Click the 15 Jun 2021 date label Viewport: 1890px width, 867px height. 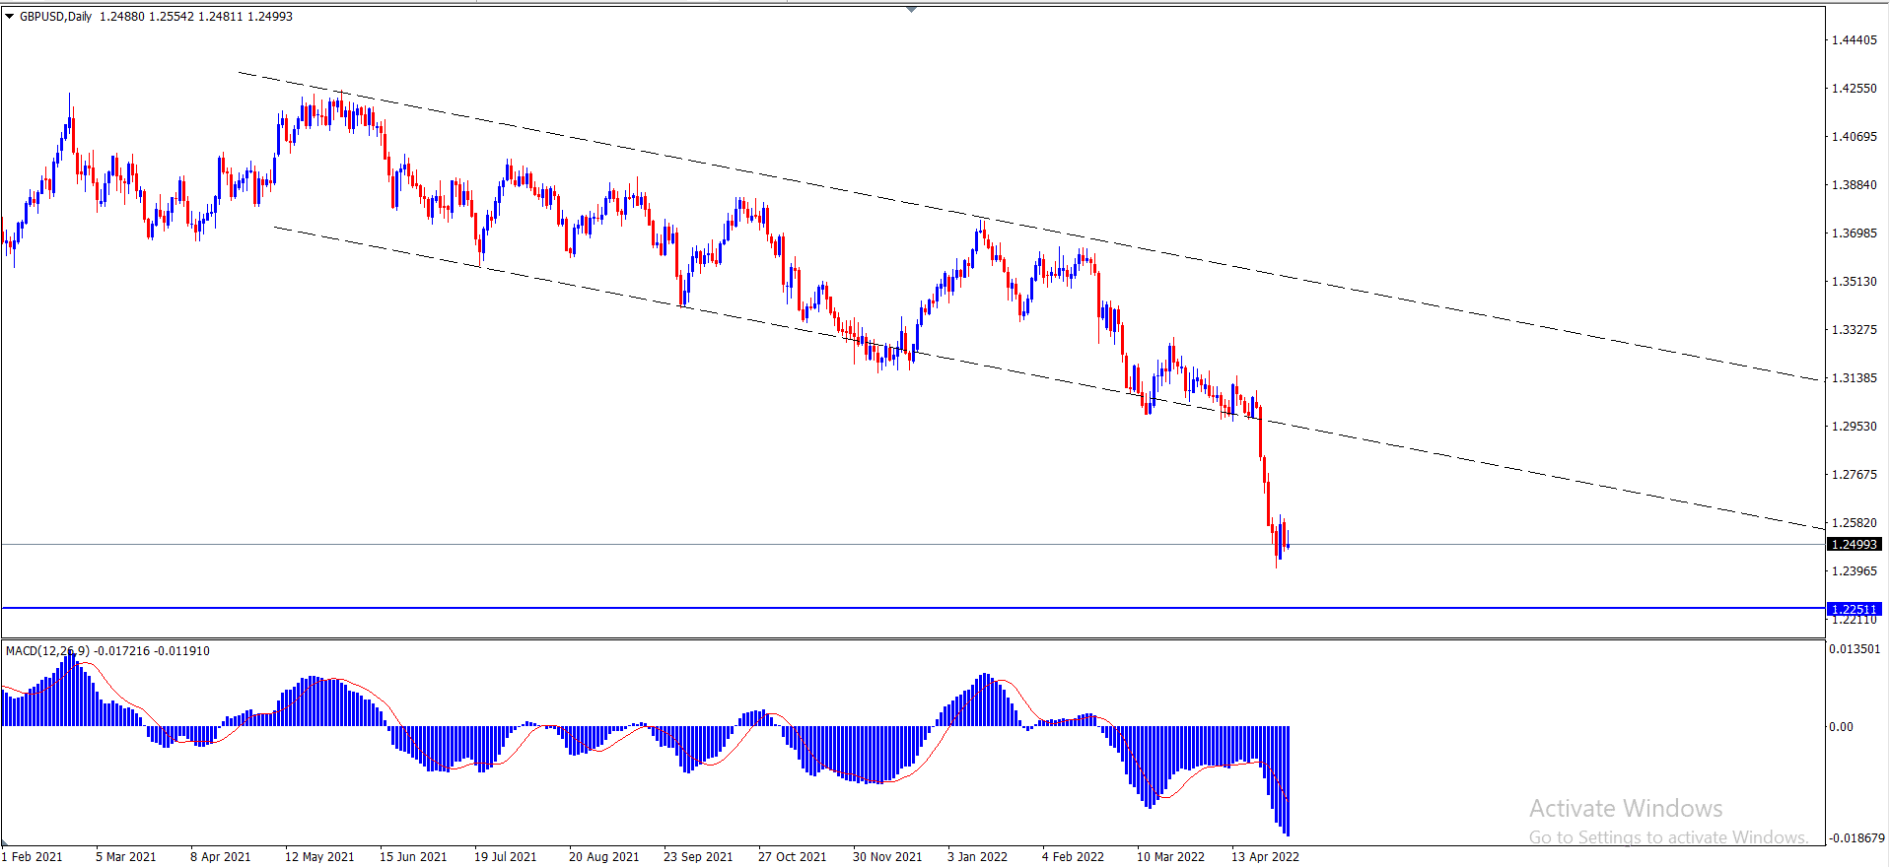(413, 857)
